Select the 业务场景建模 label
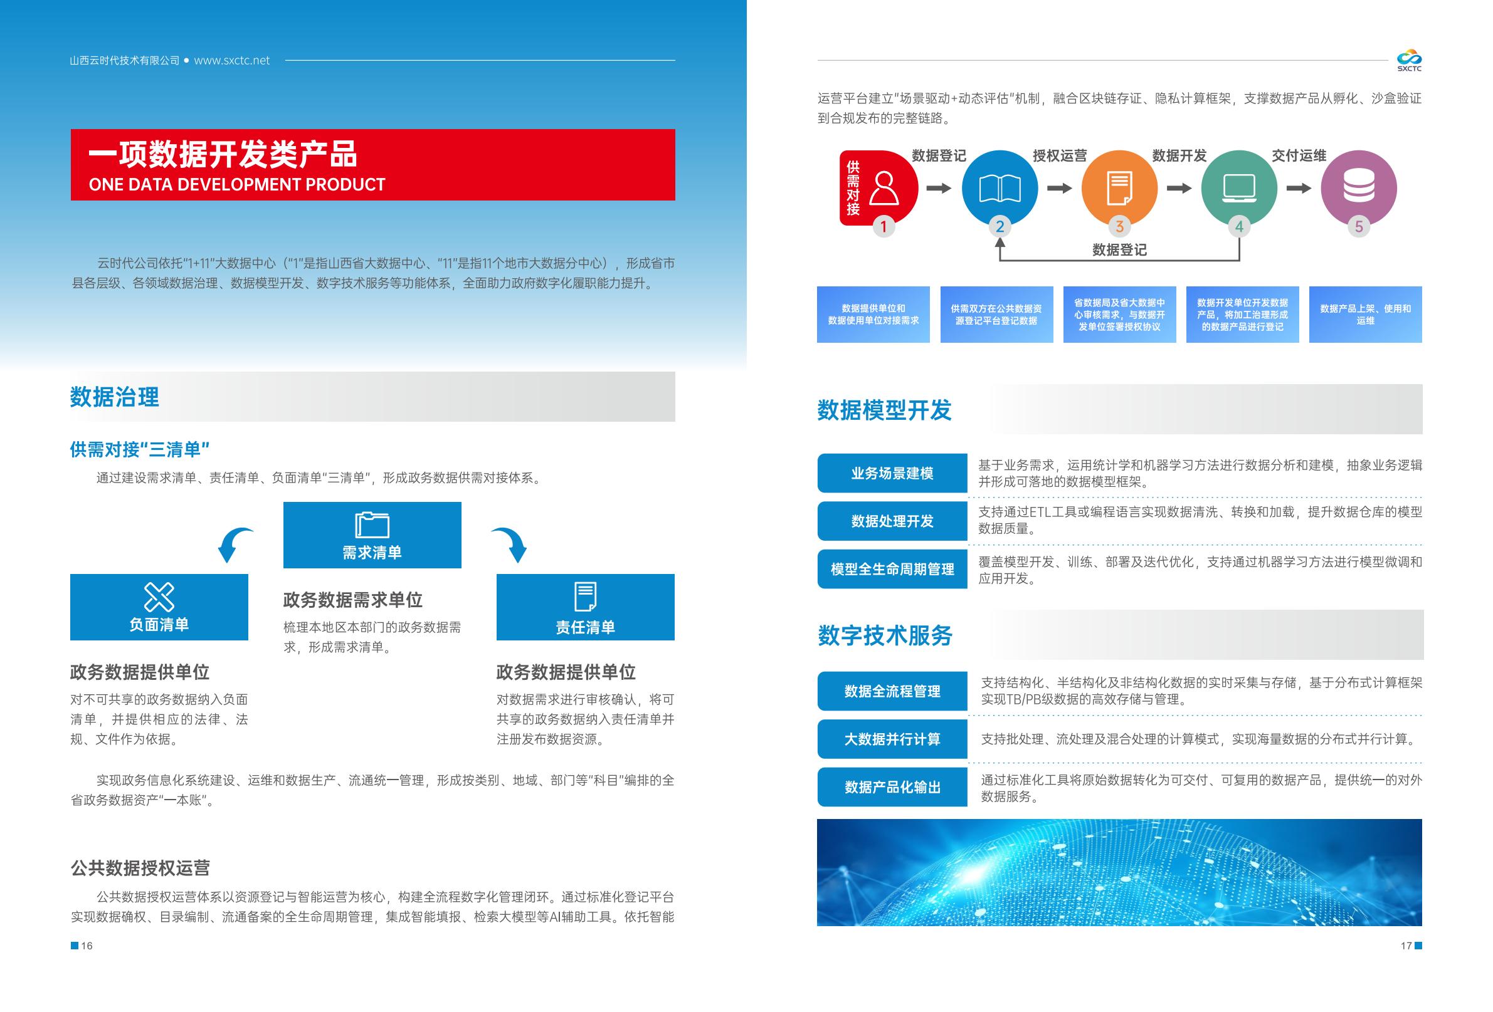This screenshot has width=1493, height=1012. point(892,473)
